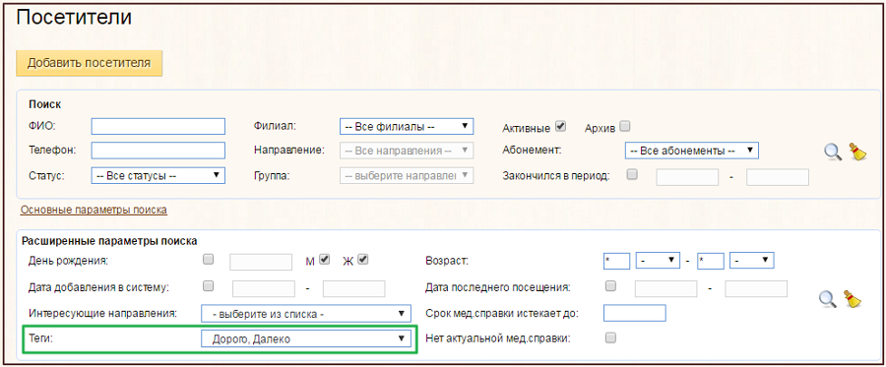
Task: Expand the Статус dropdown list
Action: (x=158, y=175)
